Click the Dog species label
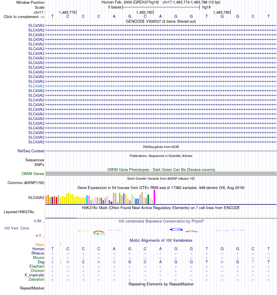This screenshot has height=295, width=277. (x=41, y=262)
